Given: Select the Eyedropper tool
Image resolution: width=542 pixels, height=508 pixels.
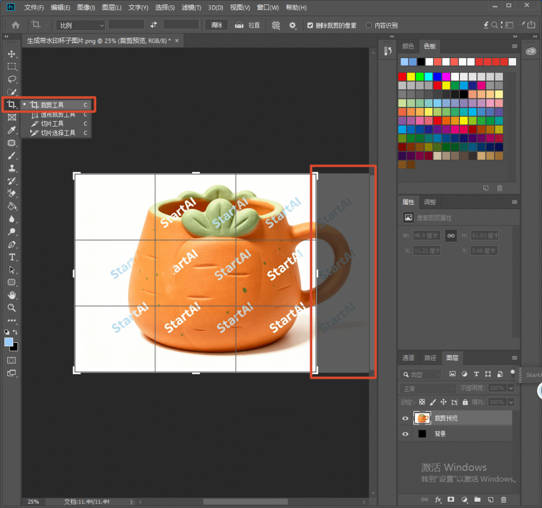Looking at the screenshot, I should tap(12, 130).
